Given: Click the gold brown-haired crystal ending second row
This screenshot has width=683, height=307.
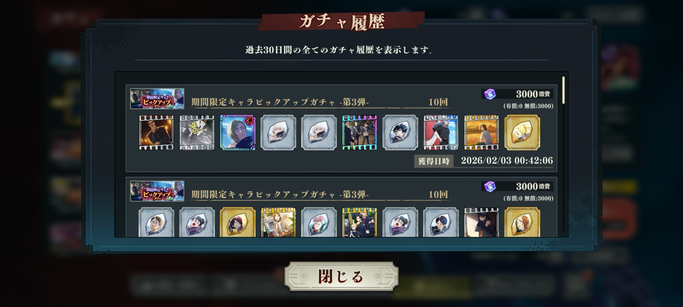Looking at the screenshot, I should (x=522, y=222).
